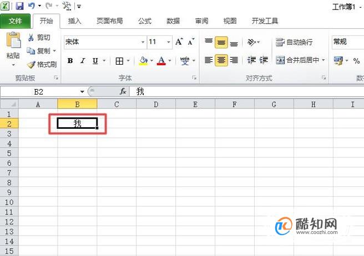The width and height of the screenshot is (364, 256).
Task: Toggle center horizontal alignment
Action: pyautogui.click(x=221, y=60)
